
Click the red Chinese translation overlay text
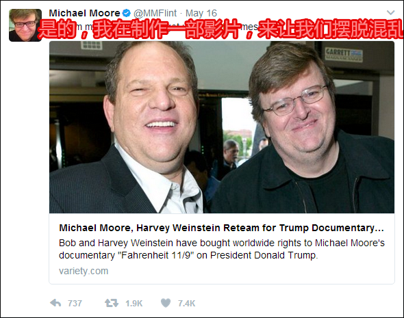point(220,29)
